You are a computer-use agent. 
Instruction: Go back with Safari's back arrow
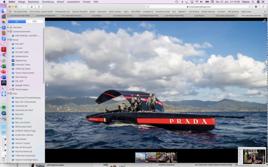point(21,7)
